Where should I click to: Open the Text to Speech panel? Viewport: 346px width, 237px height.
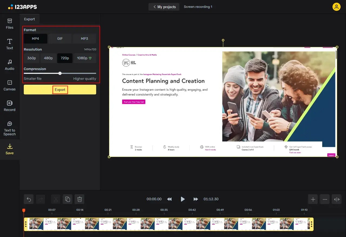(x=9, y=128)
